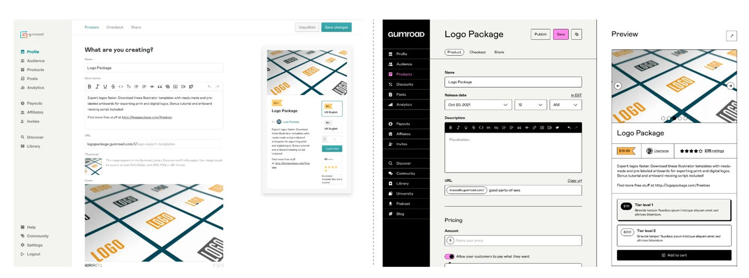Click the 235 ratings link

coord(714,151)
